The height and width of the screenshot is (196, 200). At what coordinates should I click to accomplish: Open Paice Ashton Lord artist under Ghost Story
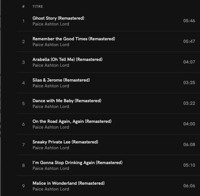[x=51, y=24]
